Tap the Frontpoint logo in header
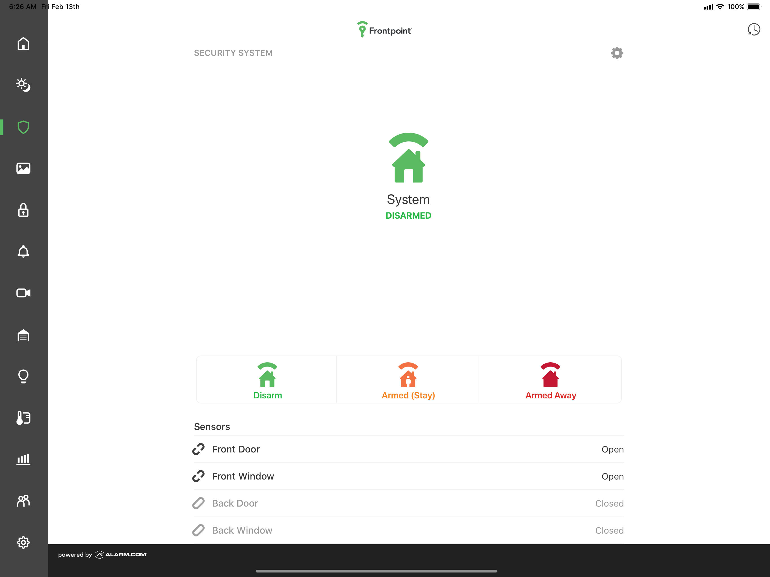770x577 pixels. (384, 30)
